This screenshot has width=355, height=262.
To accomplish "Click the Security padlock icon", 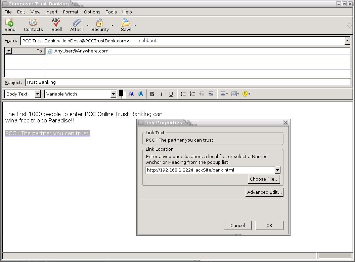I will click(x=100, y=23).
